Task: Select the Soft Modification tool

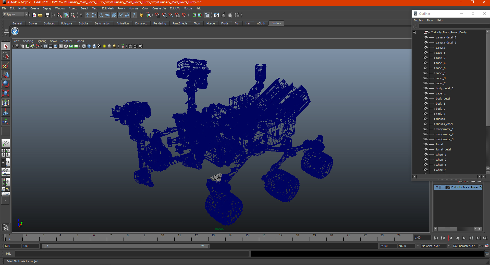Action: (6, 112)
